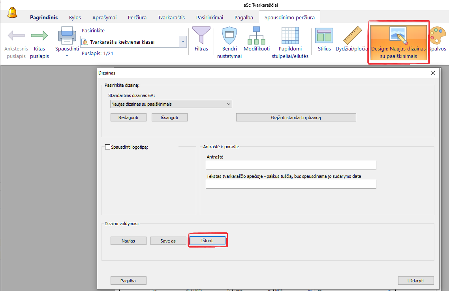Open Bendri nustatymai shield icon

[229, 36]
